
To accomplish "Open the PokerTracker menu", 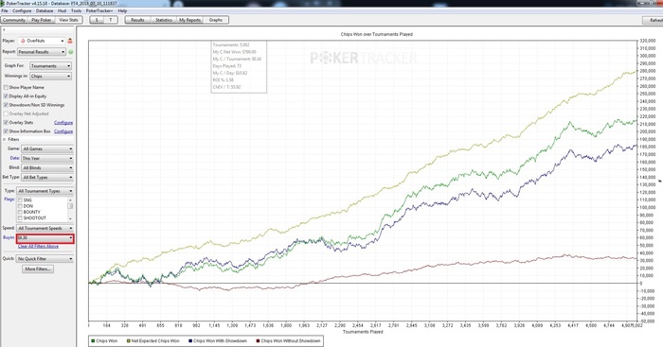I will (x=99, y=11).
